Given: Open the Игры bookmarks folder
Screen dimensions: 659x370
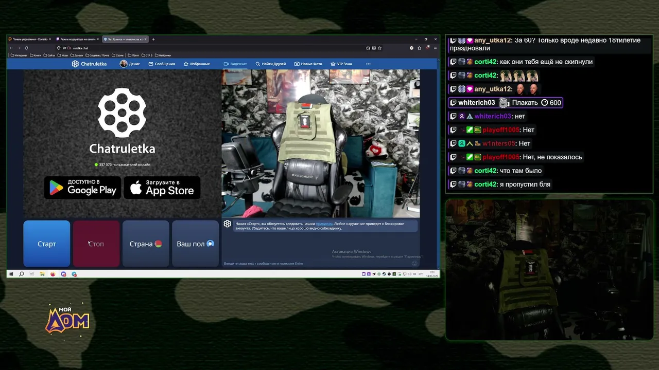Looking at the screenshot, I should coord(63,55).
